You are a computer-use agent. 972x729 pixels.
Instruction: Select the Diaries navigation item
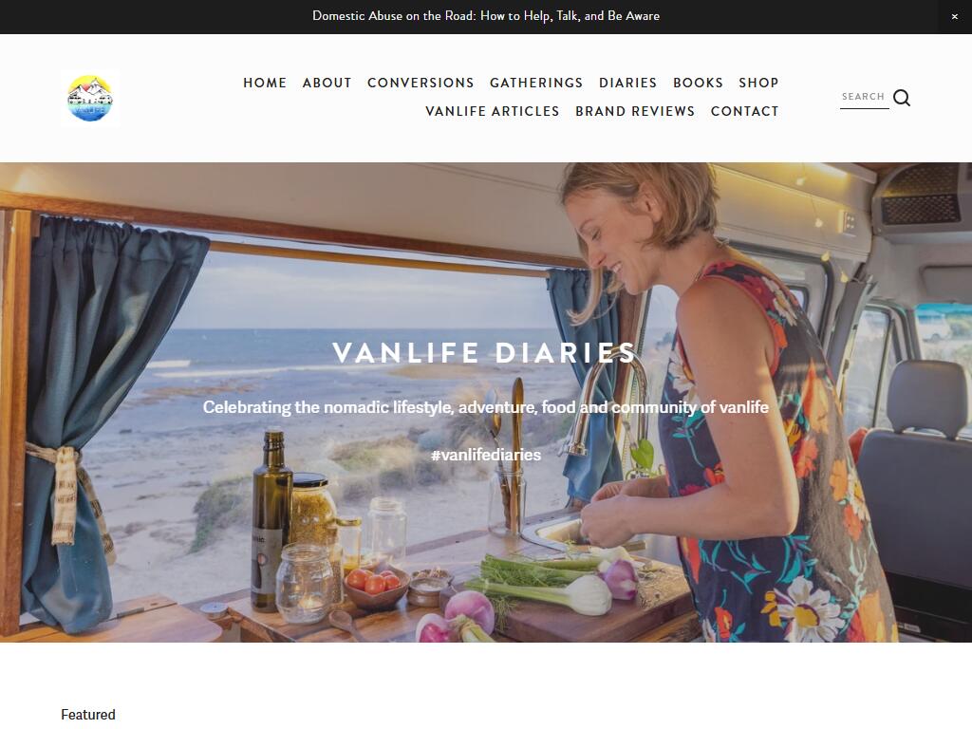pos(628,84)
